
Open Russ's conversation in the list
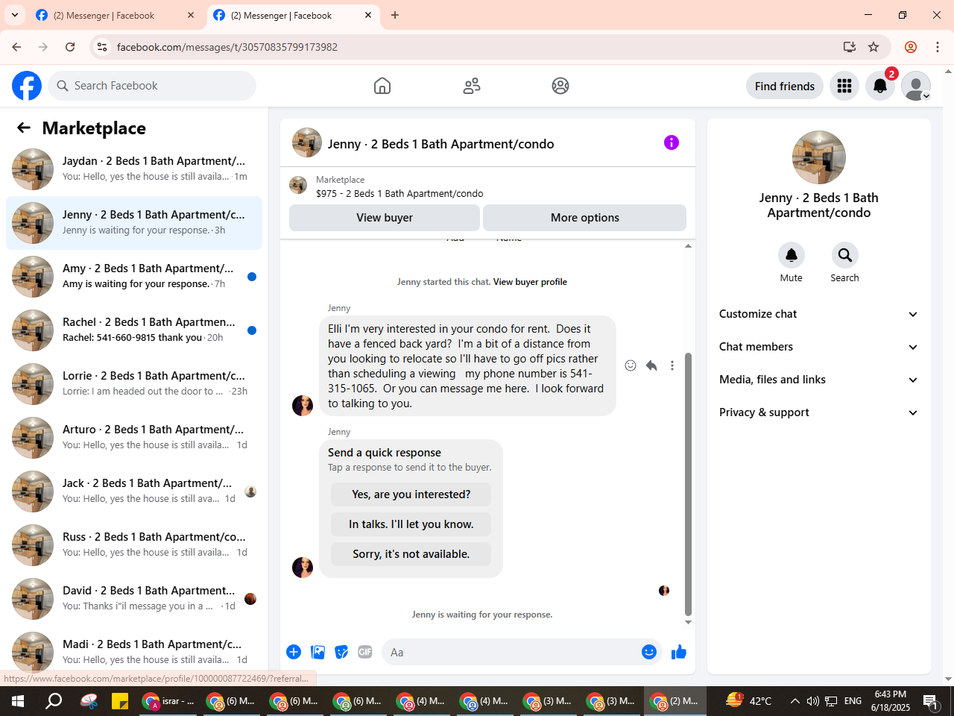coord(134,545)
